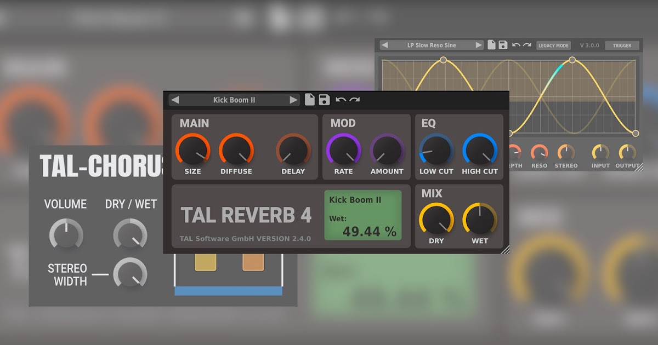Open the LP Slow Reso Sine preset list

(x=431, y=45)
